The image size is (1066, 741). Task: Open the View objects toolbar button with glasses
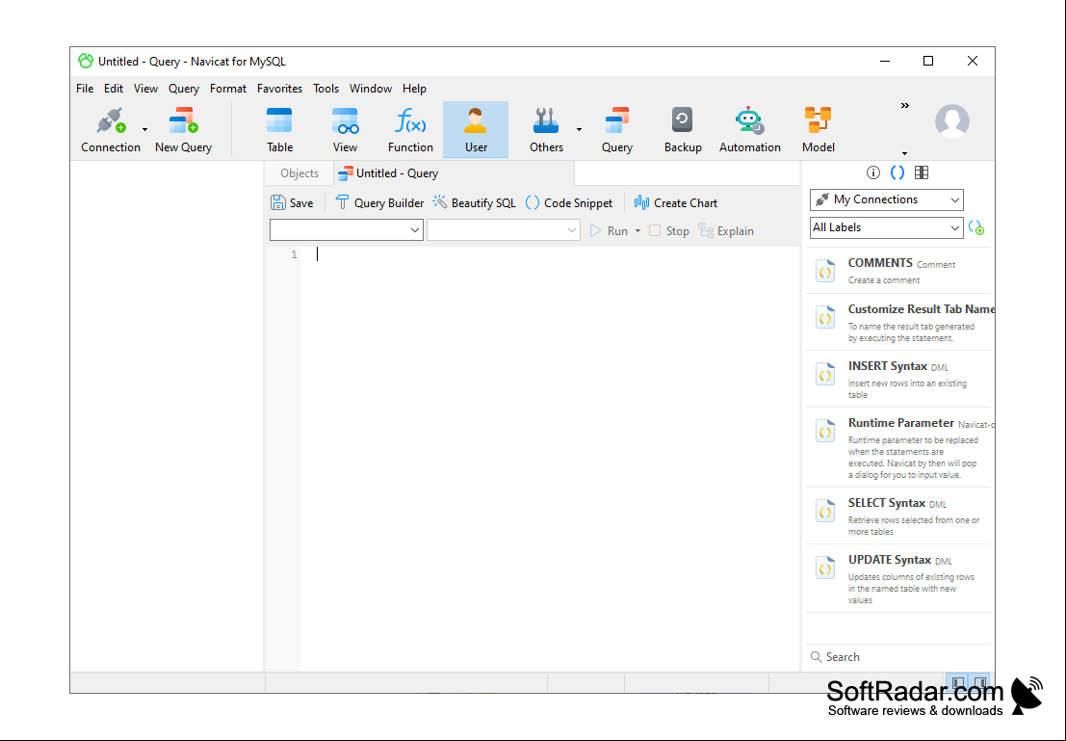coord(345,129)
